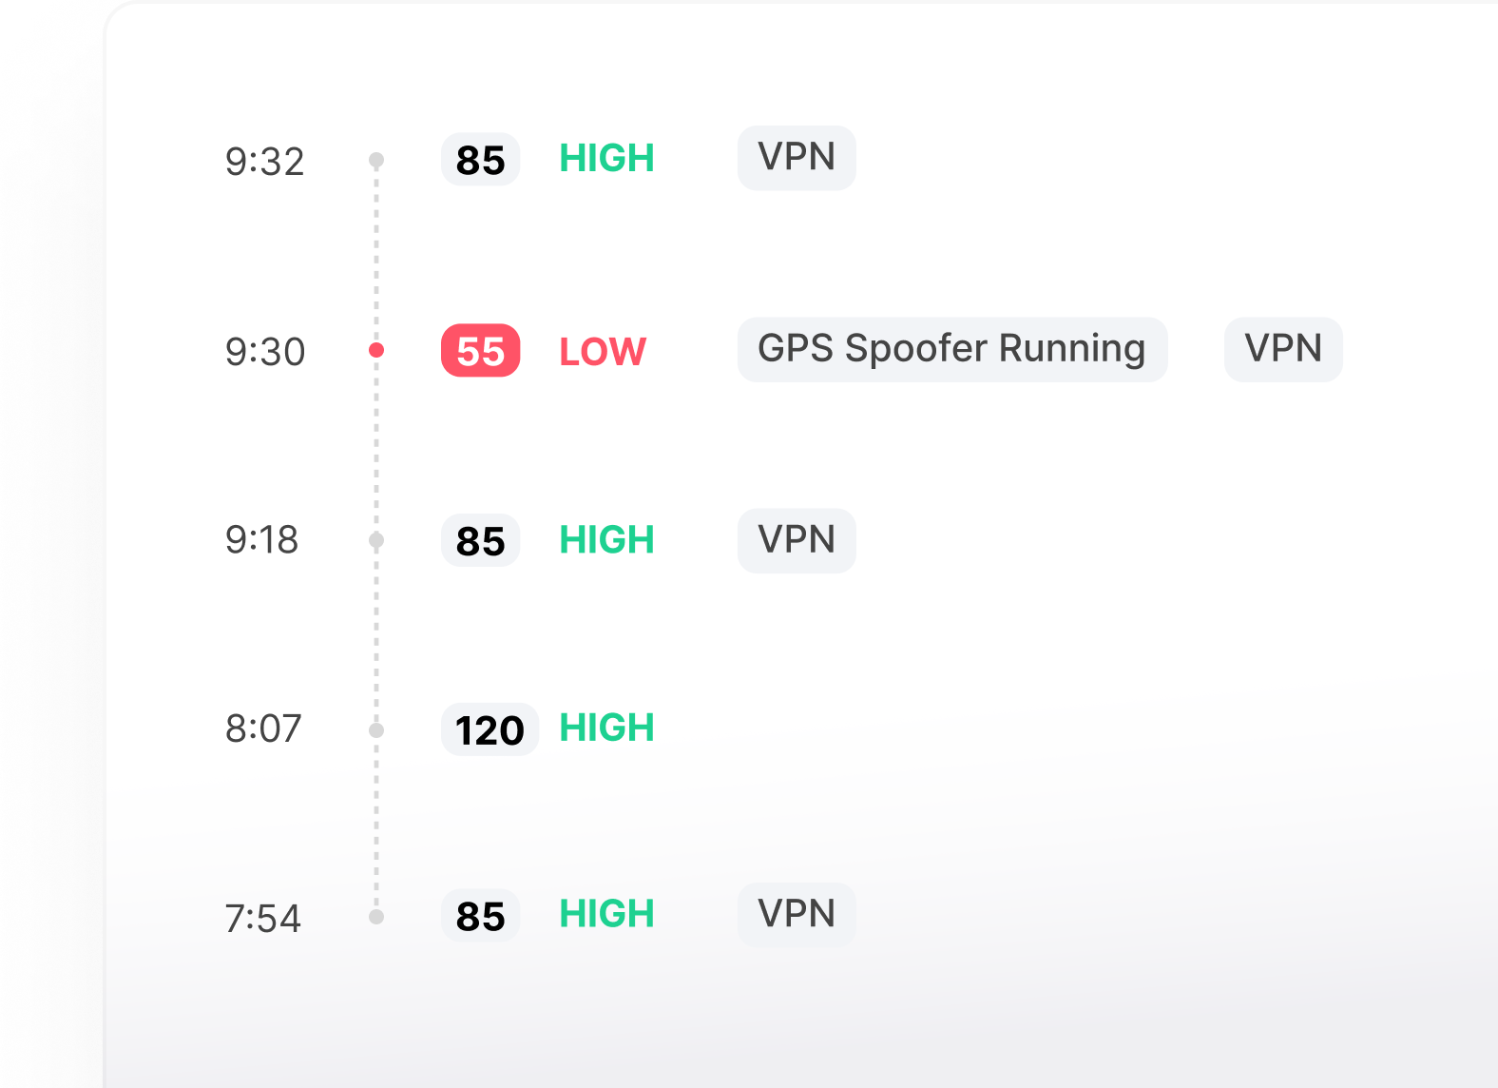Image resolution: width=1498 pixels, height=1088 pixels.
Task: Select the timeline dot at 9:18
Action: point(376,540)
